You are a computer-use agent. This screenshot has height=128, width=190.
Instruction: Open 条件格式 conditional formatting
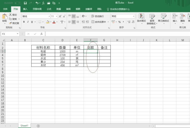click(x=141, y=19)
